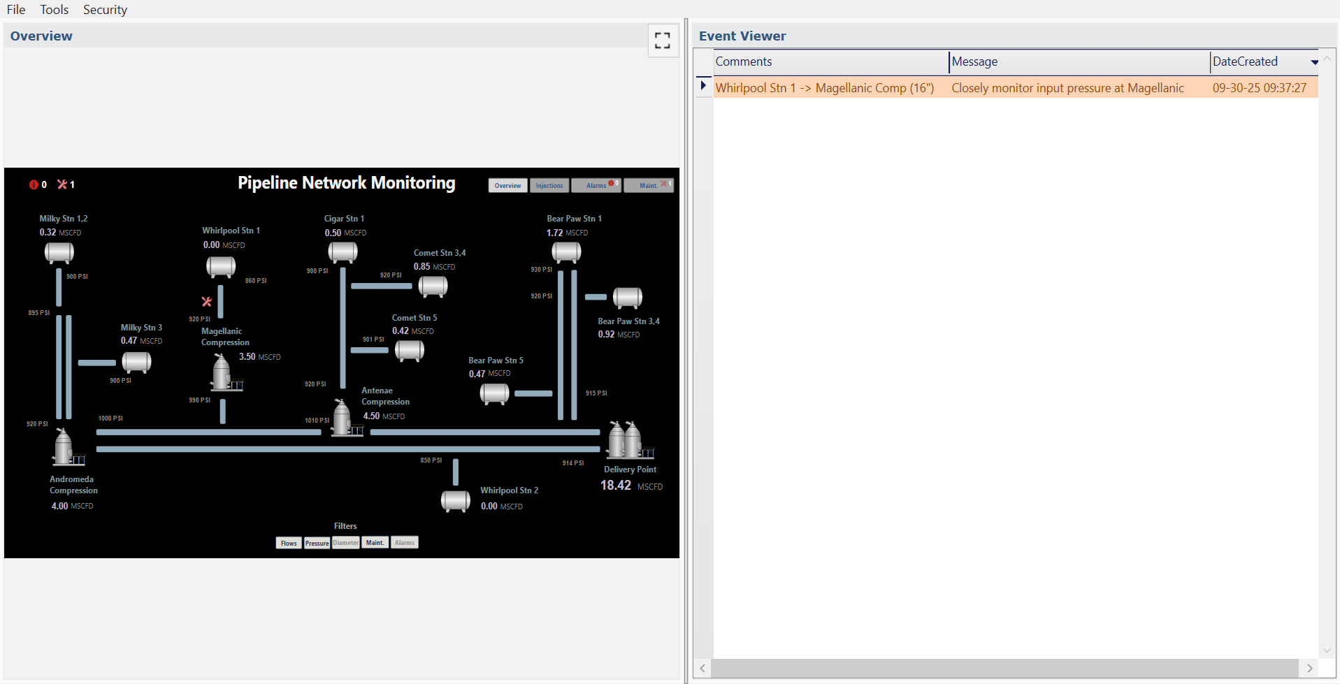This screenshot has height=684, width=1340.
Task: Switch to the Injections view
Action: [x=549, y=186]
